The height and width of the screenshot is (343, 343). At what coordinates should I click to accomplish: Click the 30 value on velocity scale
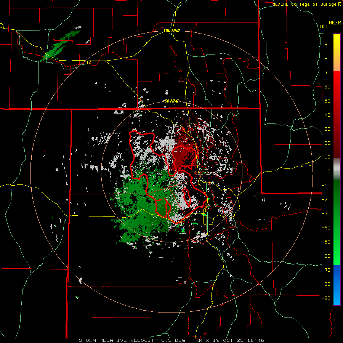(327, 129)
